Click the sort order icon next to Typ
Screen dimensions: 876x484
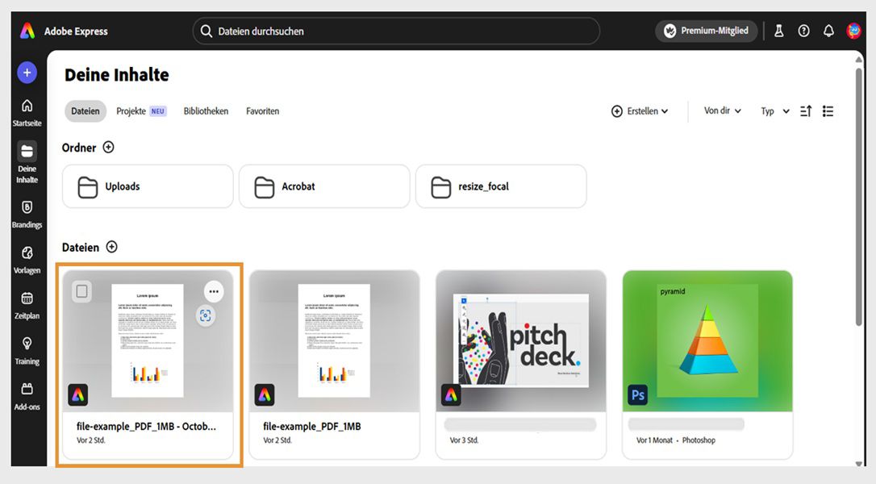click(805, 111)
